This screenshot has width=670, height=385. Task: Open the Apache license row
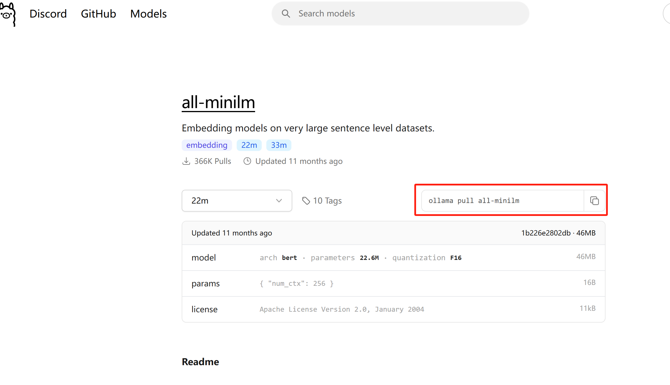pos(393,309)
